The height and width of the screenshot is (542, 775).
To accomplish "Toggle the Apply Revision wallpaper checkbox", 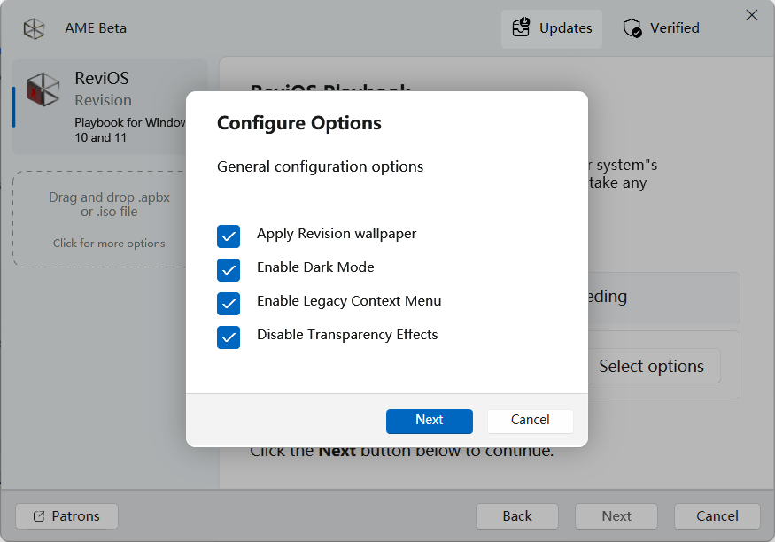I will tap(229, 236).
